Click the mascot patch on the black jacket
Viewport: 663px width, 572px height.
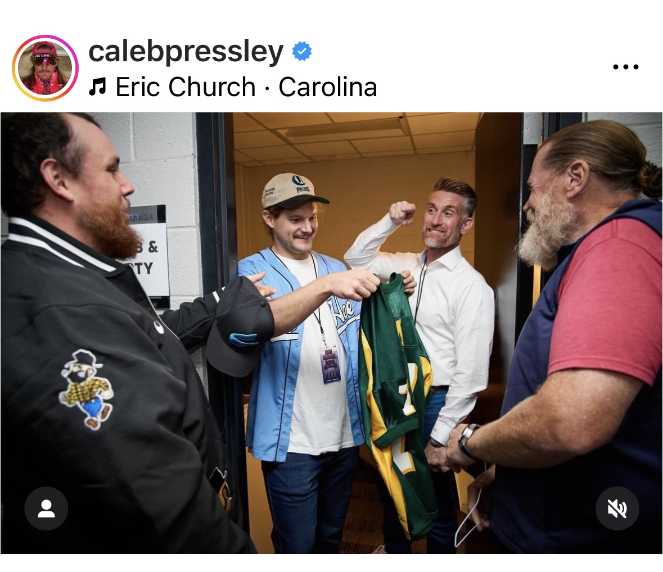coord(87,388)
